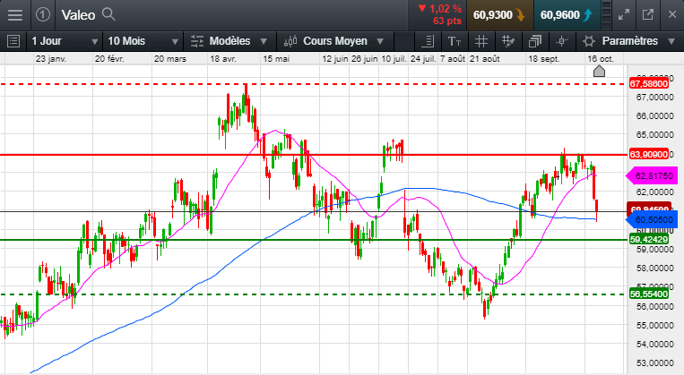Select the text annotation tool (Tt)
Viewport: 684px width, 375px height.
(455, 41)
